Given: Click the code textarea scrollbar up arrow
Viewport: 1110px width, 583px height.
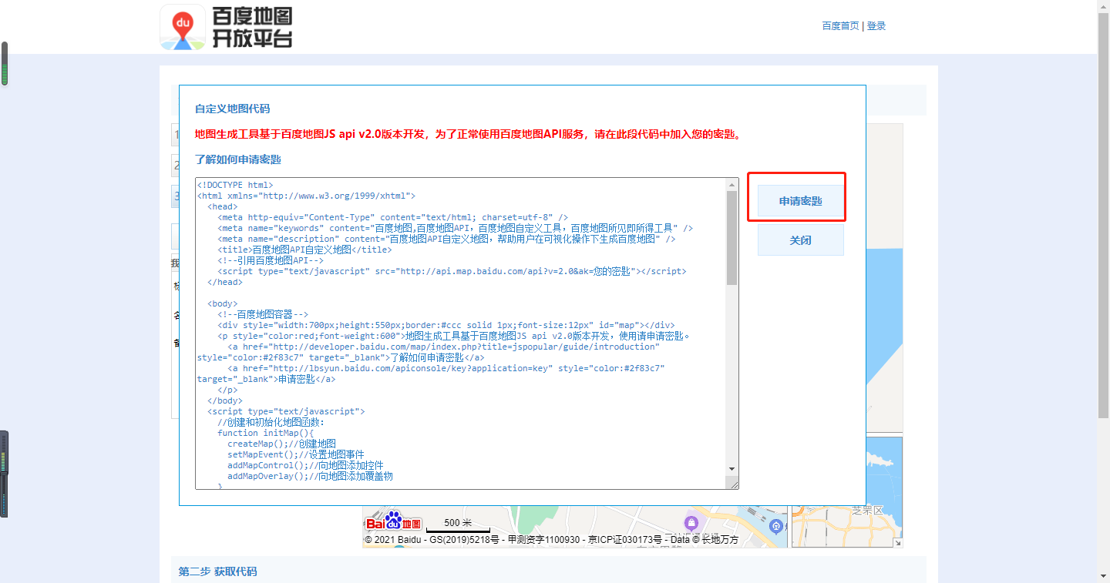Looking at the screenshot, I should point(732,184).
